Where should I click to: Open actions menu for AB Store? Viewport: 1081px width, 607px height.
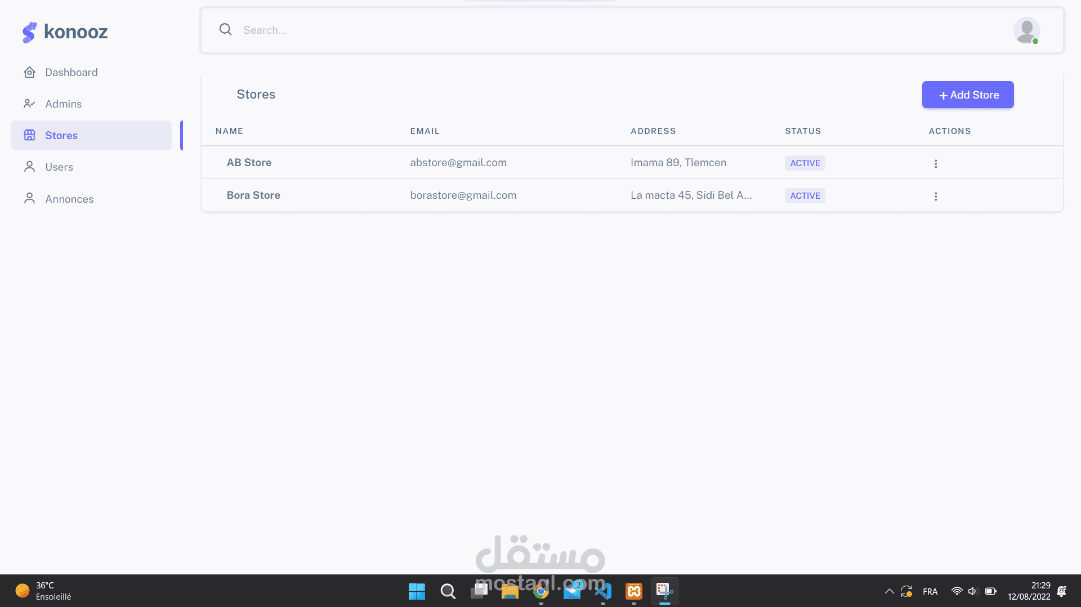(x=936, y=163)
